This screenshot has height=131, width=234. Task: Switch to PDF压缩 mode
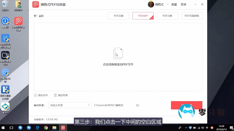(x=119, y=16)
